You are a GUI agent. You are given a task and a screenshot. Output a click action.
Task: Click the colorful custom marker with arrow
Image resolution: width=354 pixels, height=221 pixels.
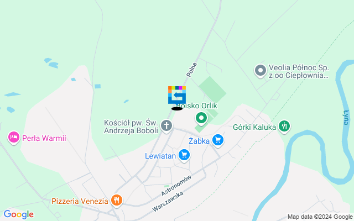tap(177, 95)
